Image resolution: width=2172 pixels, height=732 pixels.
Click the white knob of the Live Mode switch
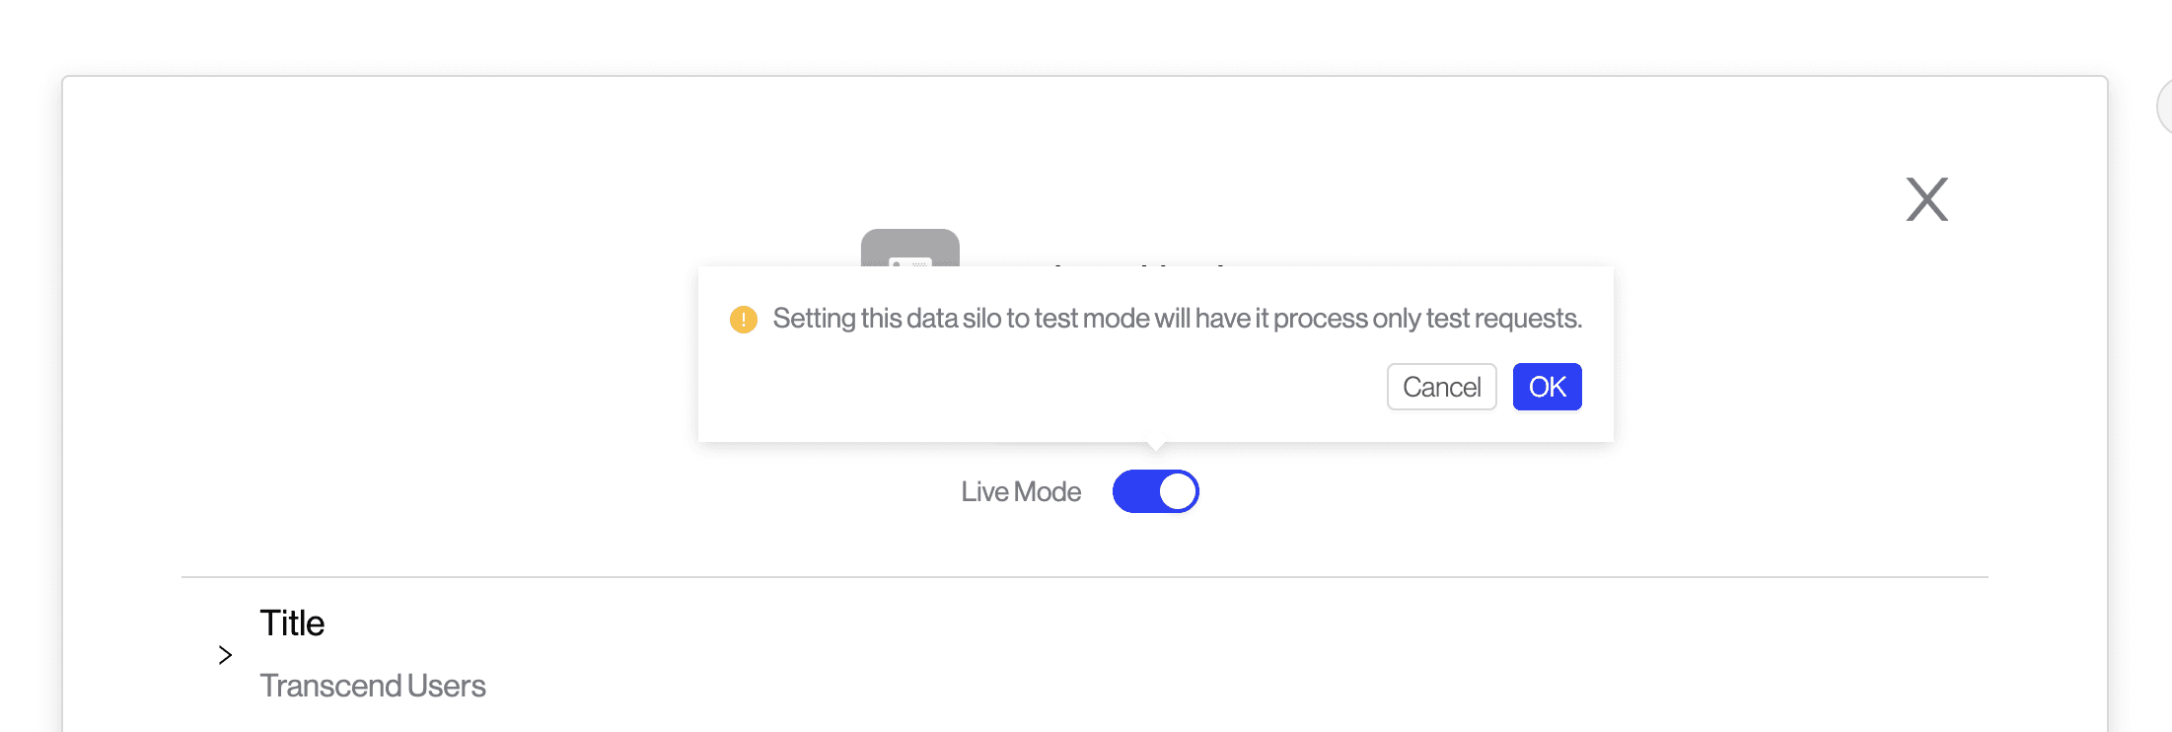click(1177, 491)
